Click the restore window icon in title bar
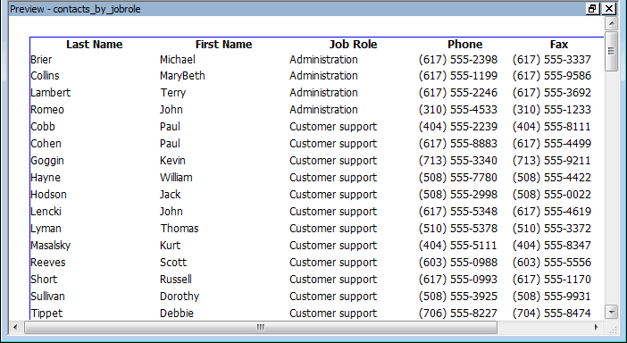 592,9
